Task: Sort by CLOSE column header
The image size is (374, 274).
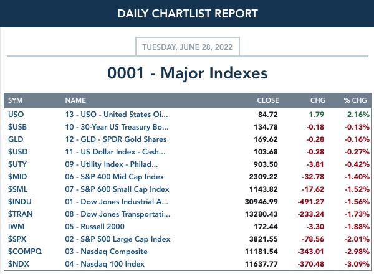Action: (268, 100)
